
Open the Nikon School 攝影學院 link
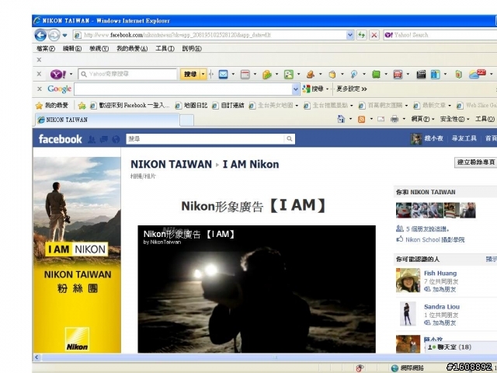pyautogui.click(x=435, y=239)
